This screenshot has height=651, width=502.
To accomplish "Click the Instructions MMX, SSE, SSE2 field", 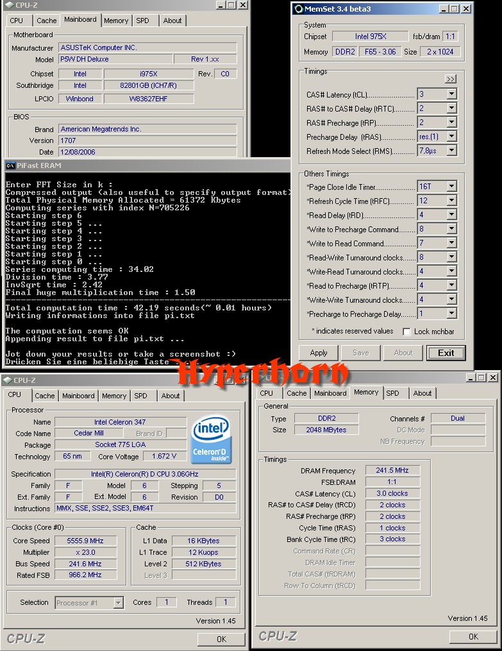I will tap(145, 508).
